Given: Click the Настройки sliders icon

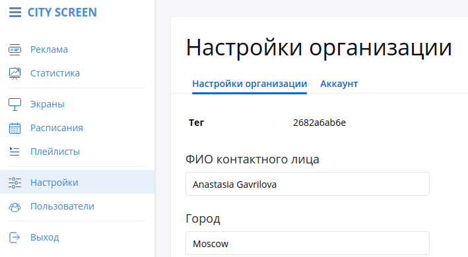Looking at the screenshot, I should pos(15,183).
